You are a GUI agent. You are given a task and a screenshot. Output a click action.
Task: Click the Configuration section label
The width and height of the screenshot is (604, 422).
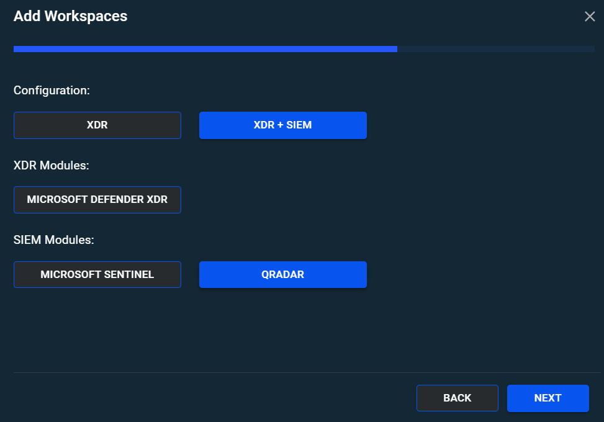pyautogui.click(x=52, y=91)
